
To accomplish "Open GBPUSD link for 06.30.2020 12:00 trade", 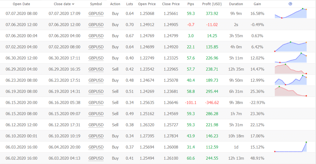I will (x=96, y=58).
